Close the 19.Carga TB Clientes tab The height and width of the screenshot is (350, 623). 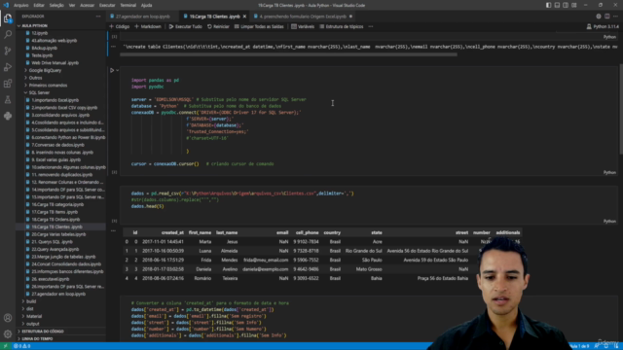[x=244, y=17]
